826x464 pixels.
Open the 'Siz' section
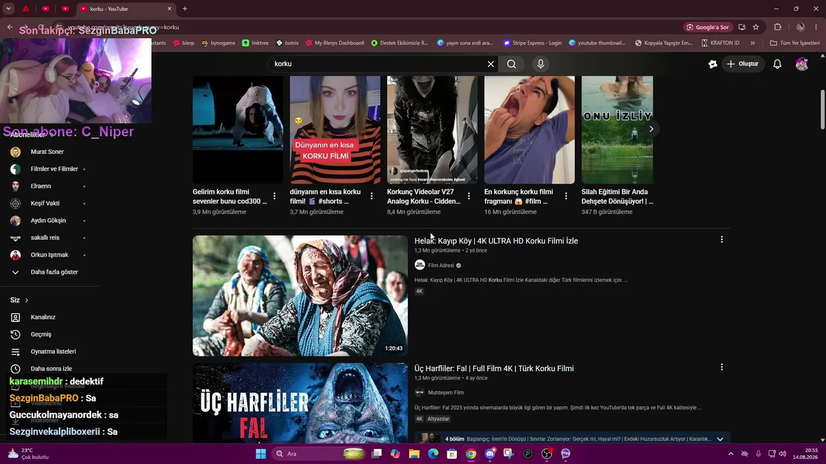coord(19,300)
